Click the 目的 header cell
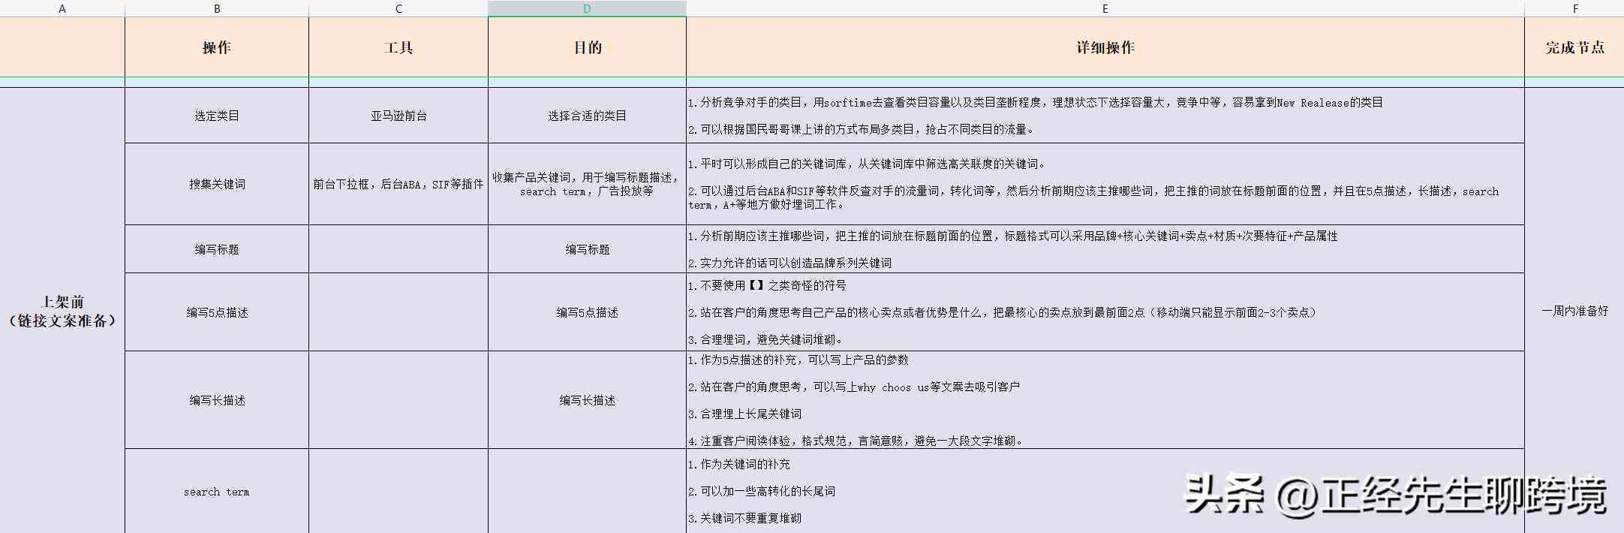This screenshot has width=1624, height=533. [x=587, y=47]
